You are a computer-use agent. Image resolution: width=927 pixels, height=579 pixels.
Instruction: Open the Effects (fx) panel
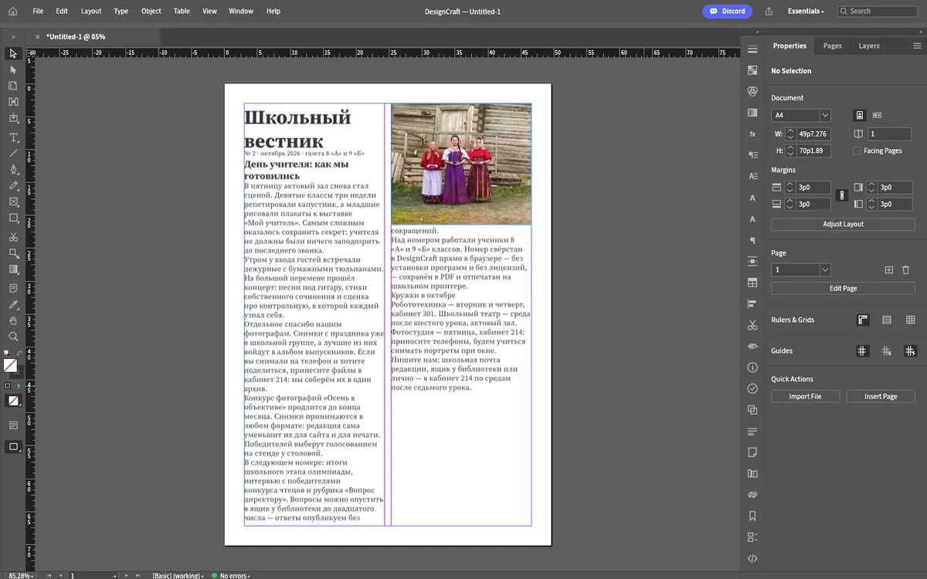[752, 134]
